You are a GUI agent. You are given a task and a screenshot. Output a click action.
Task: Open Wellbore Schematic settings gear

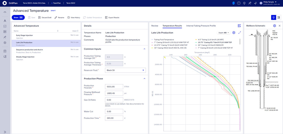pos(274,26)
